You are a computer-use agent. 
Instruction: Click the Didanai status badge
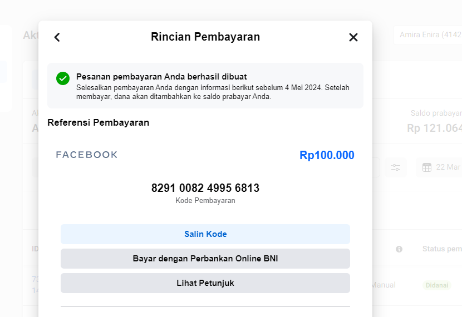(x=436, y=285)
